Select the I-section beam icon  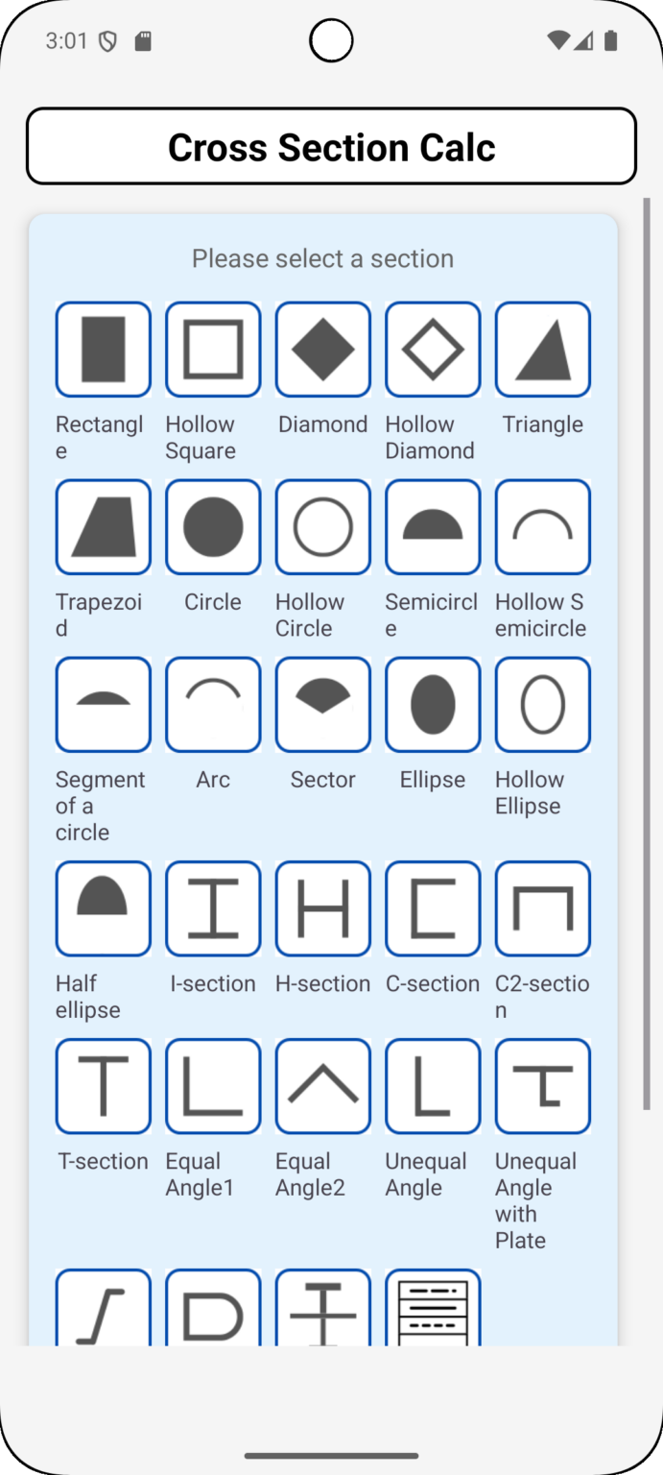212,907
